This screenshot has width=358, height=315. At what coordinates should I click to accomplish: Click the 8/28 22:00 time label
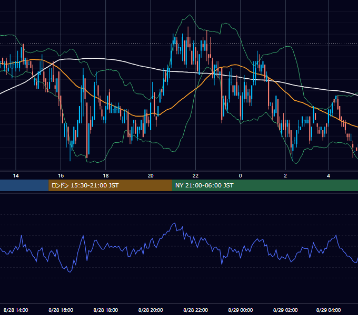(196, 310)
